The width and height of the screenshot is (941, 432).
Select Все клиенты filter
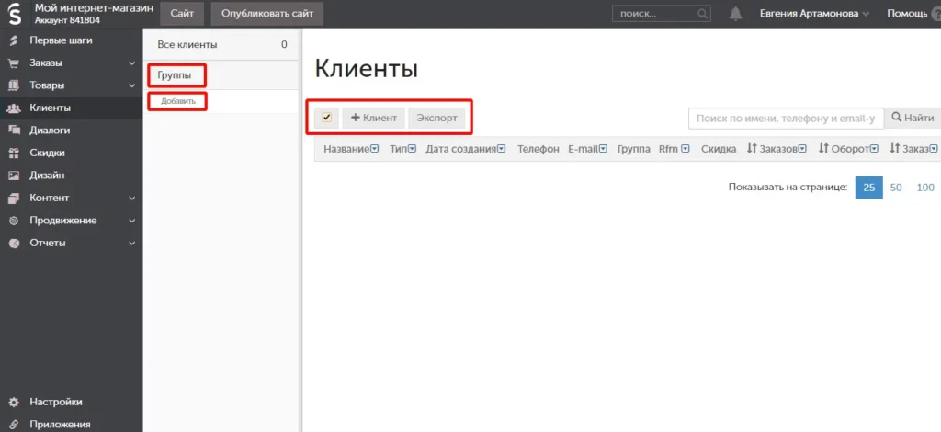(221, 45)
